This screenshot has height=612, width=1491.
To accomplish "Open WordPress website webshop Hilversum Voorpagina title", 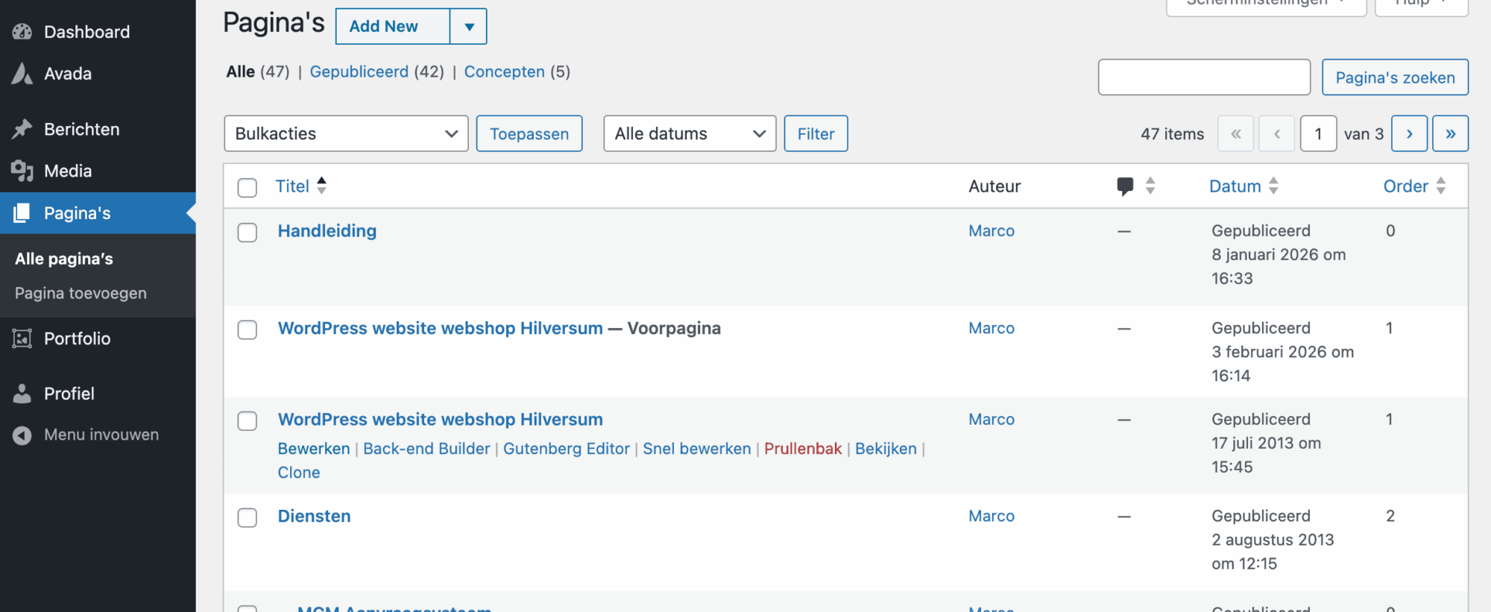I will (441, 328).
